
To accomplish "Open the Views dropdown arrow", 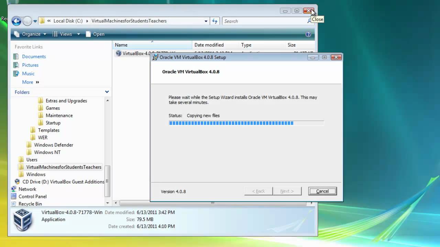I will [78, 34].
